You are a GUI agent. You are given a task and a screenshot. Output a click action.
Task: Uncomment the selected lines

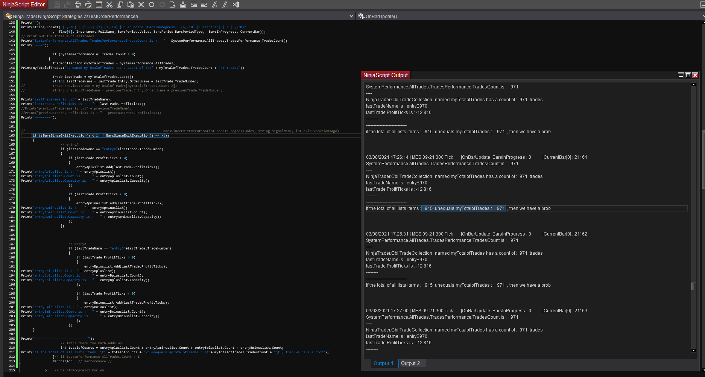pos(225,5)
